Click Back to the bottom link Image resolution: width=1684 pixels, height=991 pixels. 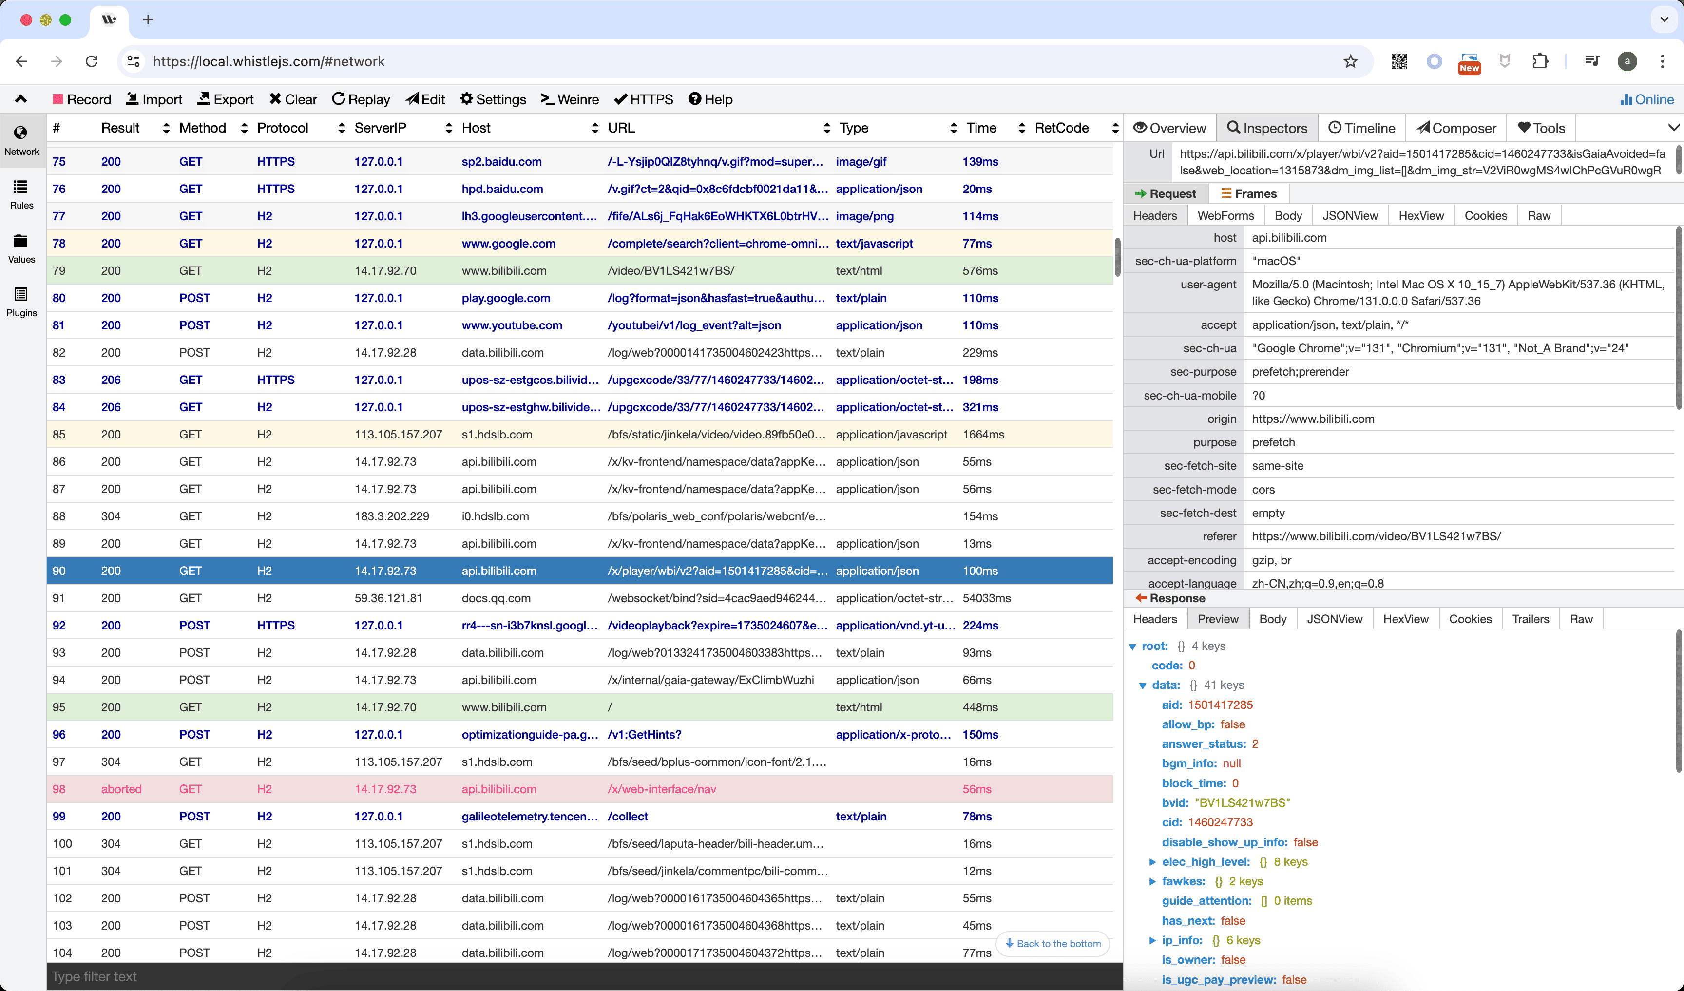coord(1052,944)
